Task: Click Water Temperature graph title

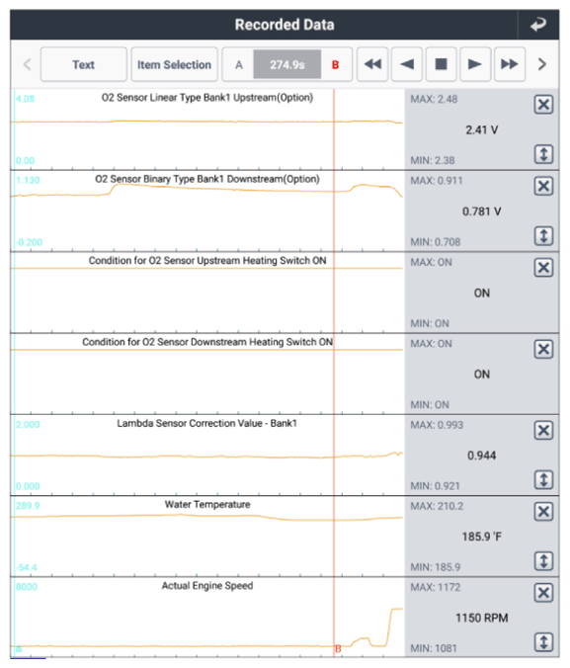Action: (x=207, y=504)
